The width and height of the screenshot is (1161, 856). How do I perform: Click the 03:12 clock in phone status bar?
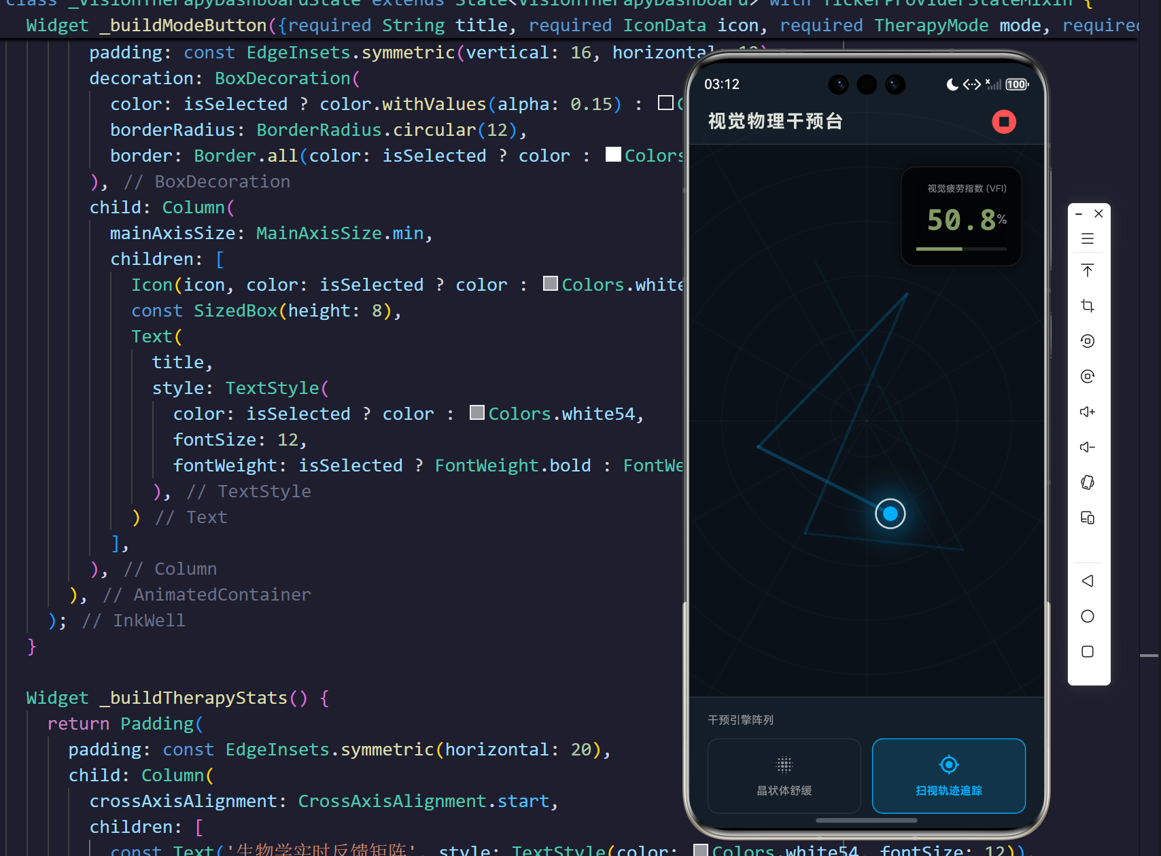point(722,84)
